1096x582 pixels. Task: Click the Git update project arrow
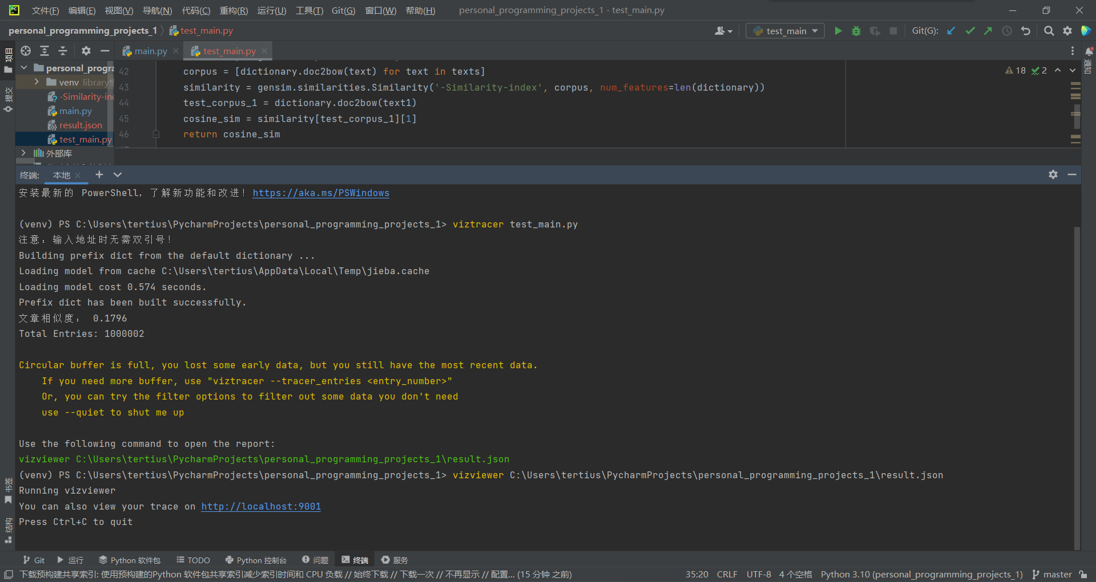[952, 31]
